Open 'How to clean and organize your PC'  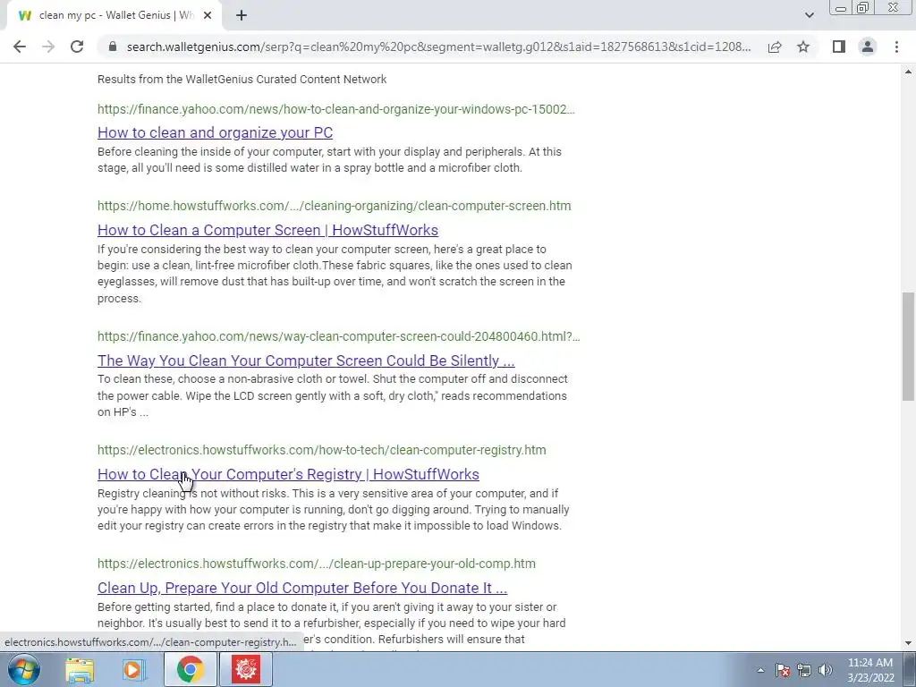(x=215, y=132)
